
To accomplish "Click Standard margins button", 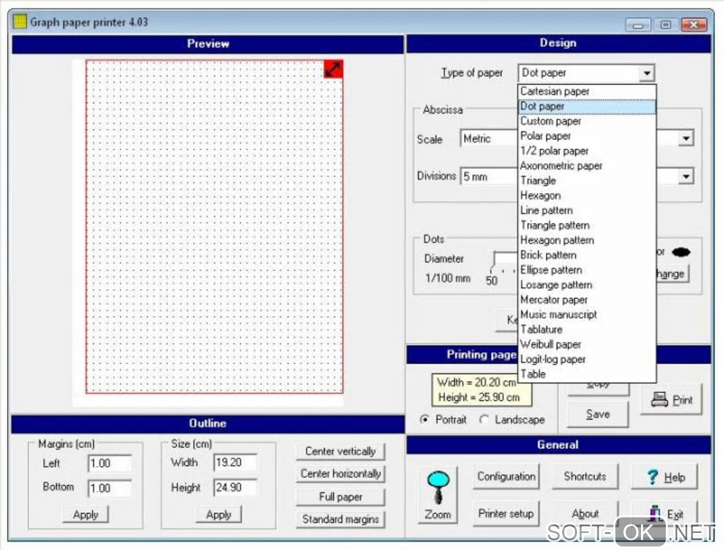I will pyautogui.click(x=340, y=519).
